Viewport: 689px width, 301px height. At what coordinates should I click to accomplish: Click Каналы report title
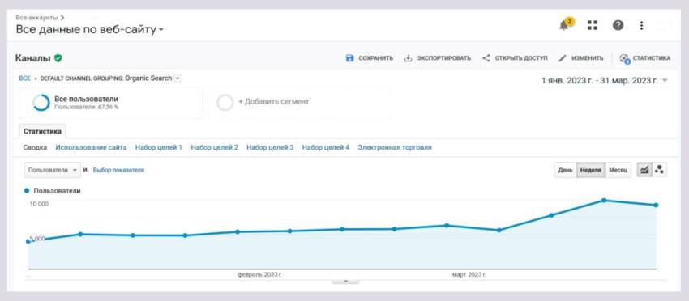pos(33,58)
